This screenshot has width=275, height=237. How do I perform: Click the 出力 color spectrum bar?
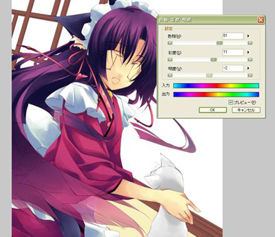(x=216, y=94)
